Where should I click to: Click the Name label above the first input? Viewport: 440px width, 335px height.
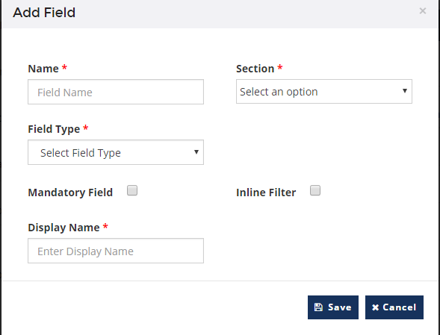point(43,69)
